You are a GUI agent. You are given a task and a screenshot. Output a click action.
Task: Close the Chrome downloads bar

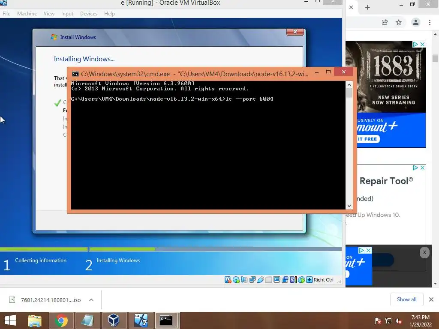431,299
